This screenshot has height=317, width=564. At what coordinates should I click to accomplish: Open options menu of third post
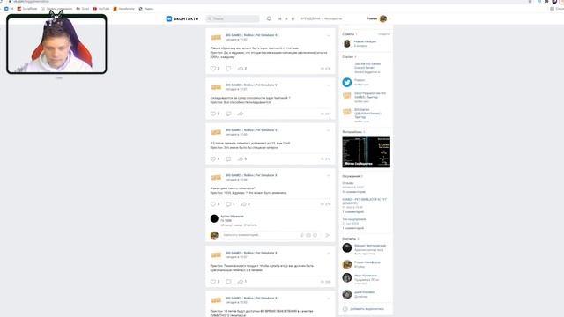point(328,130)
